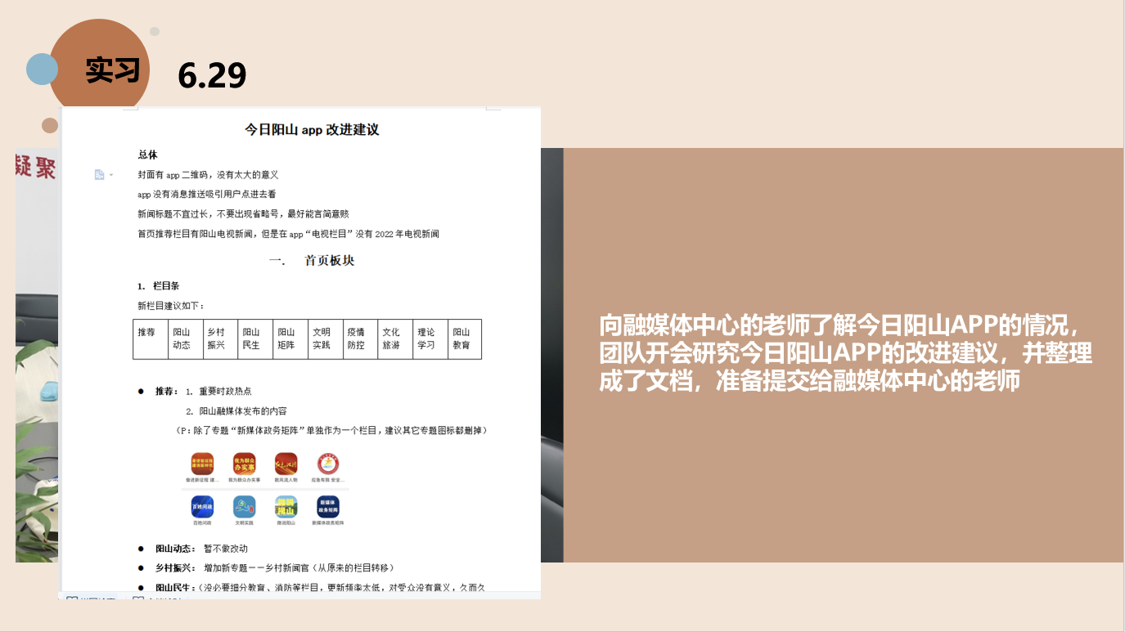Select the 阳山教育 table cell
Screen dimensions: 1125x632
[x=463, y=338]
